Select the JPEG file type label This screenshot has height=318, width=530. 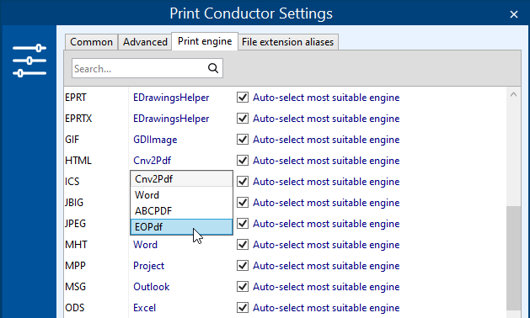click(75, 224)
